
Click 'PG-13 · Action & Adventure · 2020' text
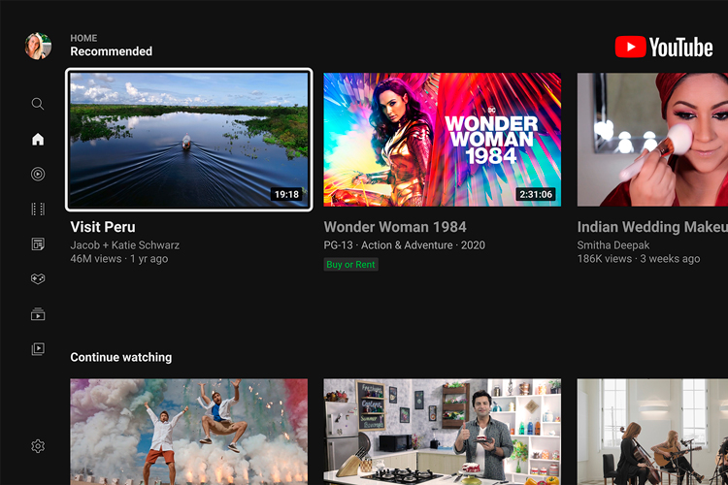(x=404, y=245)
